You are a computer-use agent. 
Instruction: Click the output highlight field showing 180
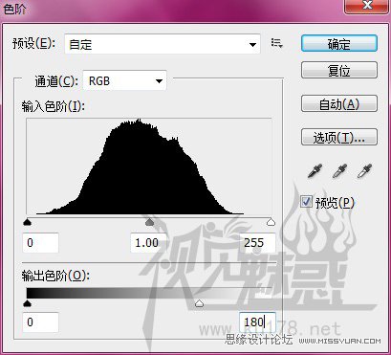coord(257,322)
